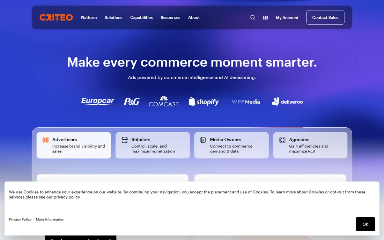The width and height of the screenshot is (384, 240).
Task: Click 'Gain efficiencies and maximize ROI' text
Action: (309, 149)
